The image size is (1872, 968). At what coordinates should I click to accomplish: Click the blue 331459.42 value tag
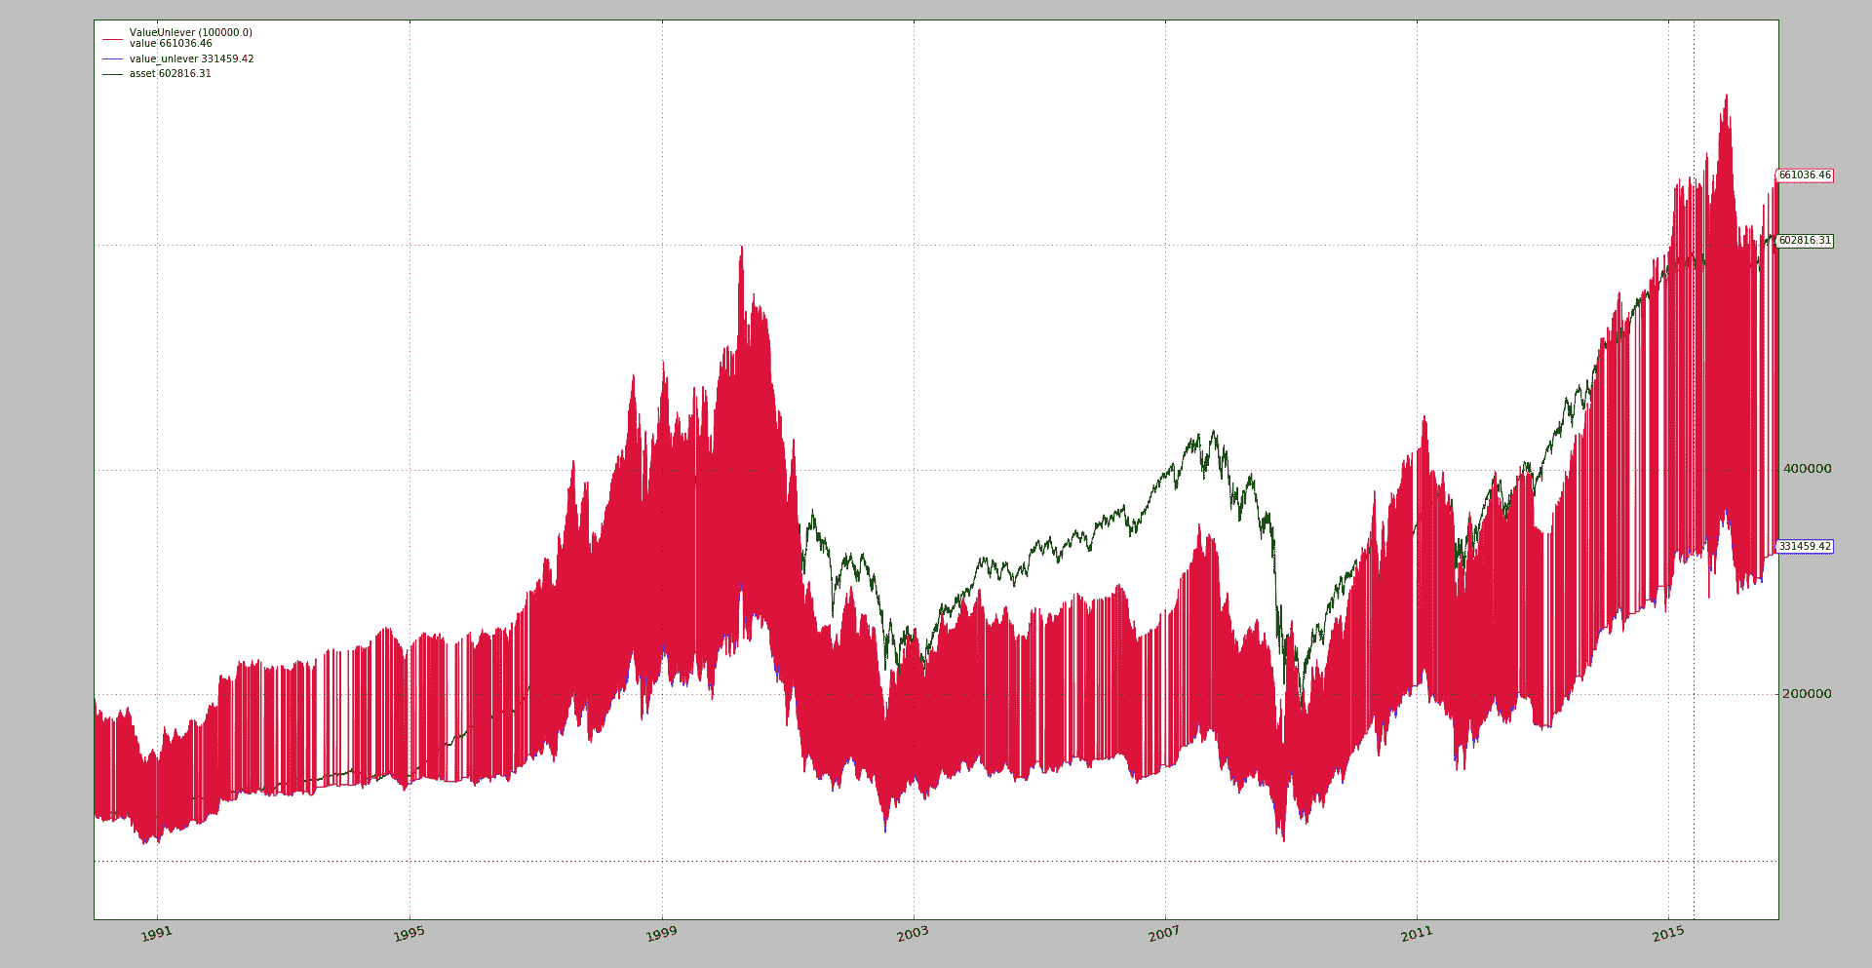1805,547
